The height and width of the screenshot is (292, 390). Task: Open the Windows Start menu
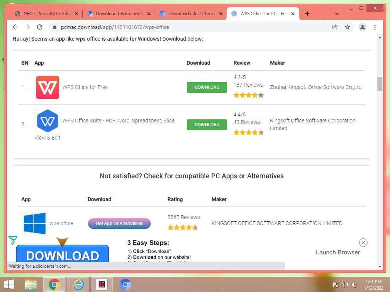click(x=9, y=284)
